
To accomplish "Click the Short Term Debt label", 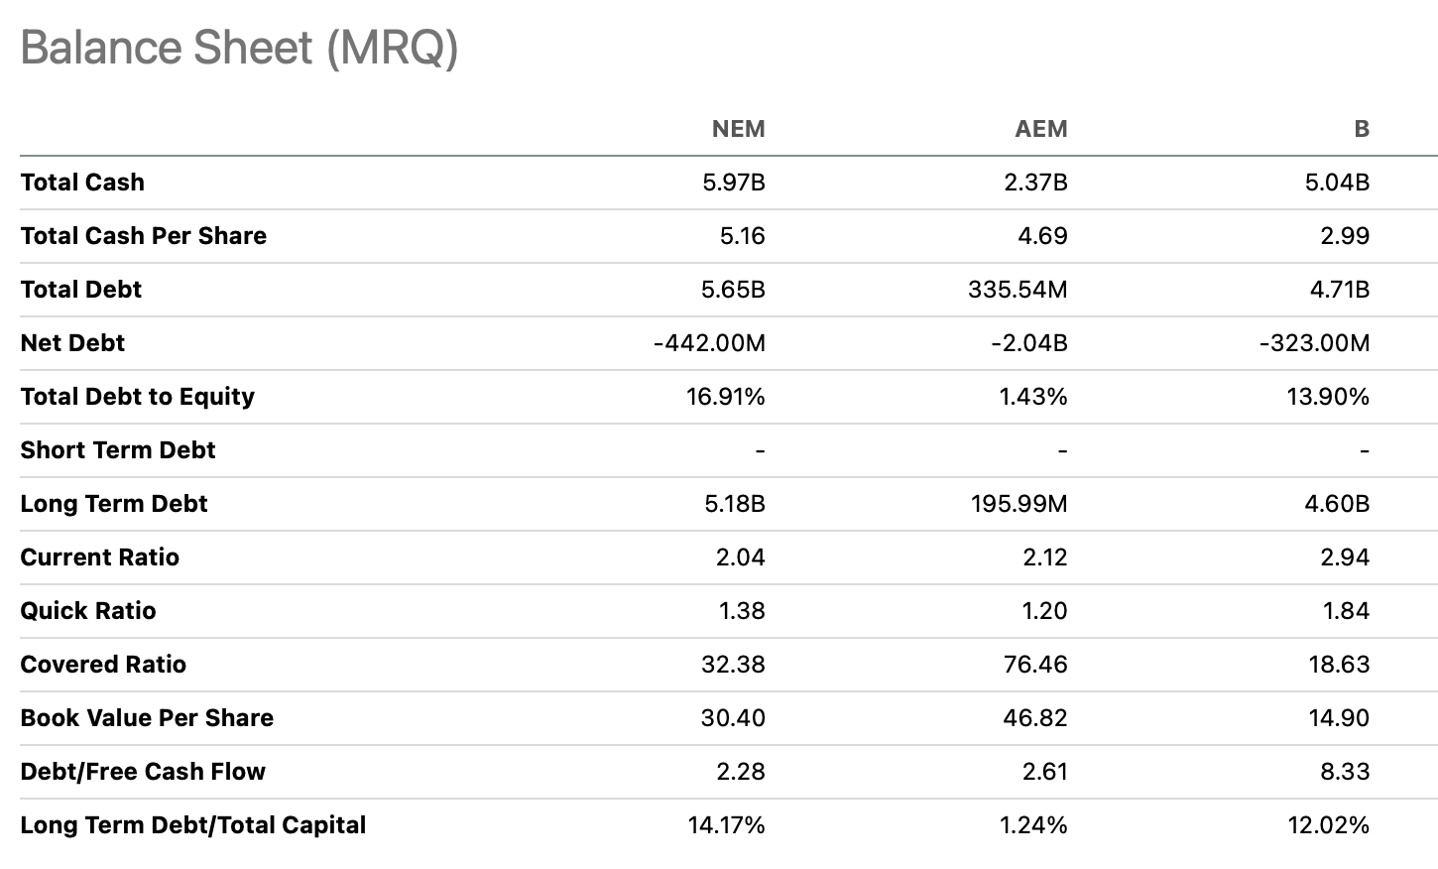I will pyautogui.click(x=118, y=450).
